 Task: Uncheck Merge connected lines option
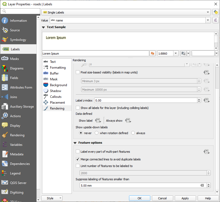coord(78,159)
